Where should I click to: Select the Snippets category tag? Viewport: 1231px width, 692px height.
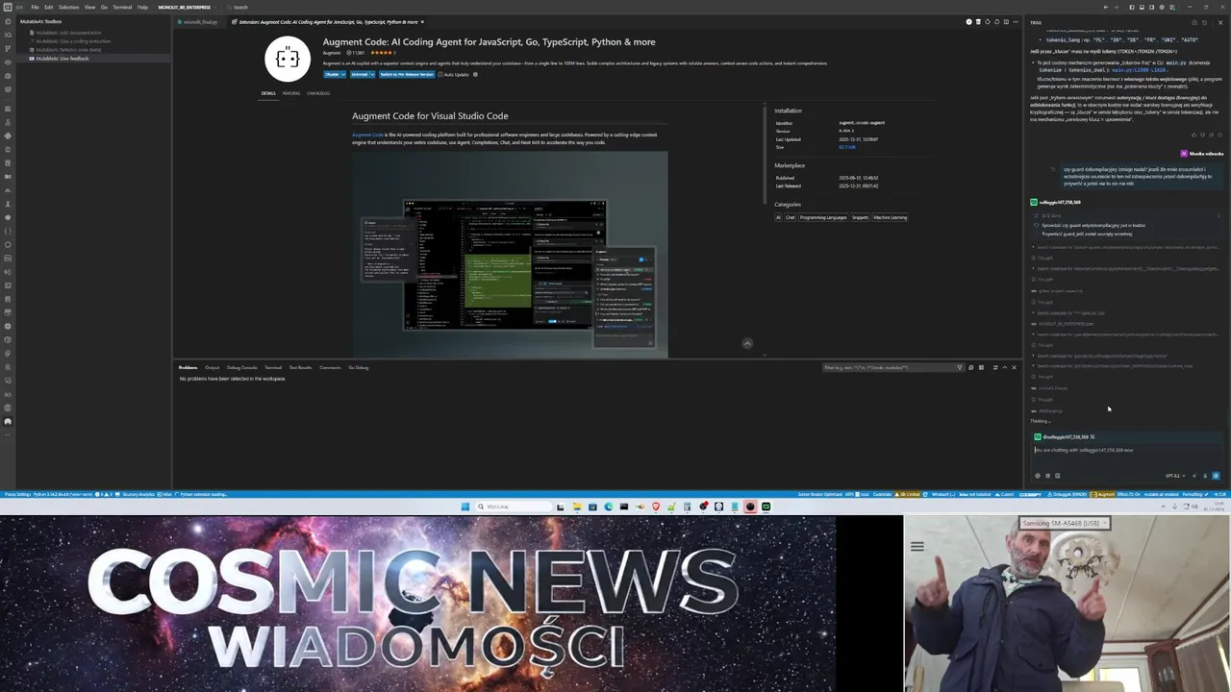click(x=860, y=217)
